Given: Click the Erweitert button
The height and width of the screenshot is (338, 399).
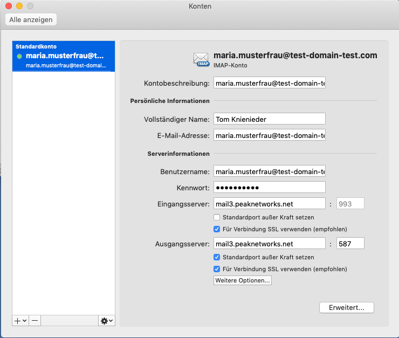Looking at the screenshot, I should pyautogui.click(x=347, y=308).
